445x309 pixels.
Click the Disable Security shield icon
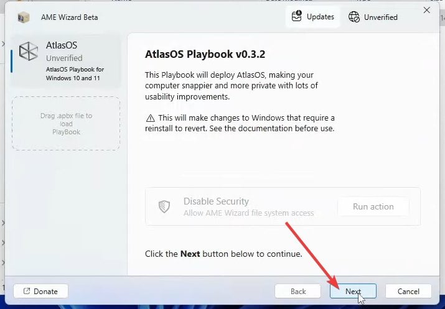pyautogui.click(x=164, y=206)
